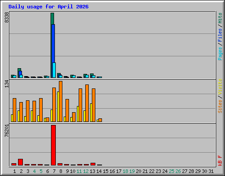
Task: Click the red 'KB F' legend label
Action: coord(220,161)
